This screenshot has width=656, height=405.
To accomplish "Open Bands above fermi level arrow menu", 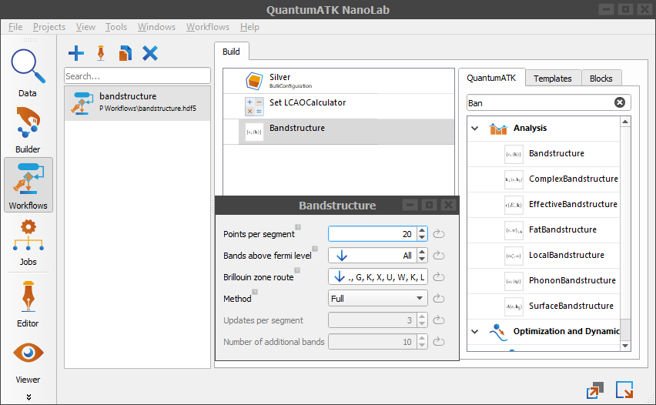I will tap(342, 255).
